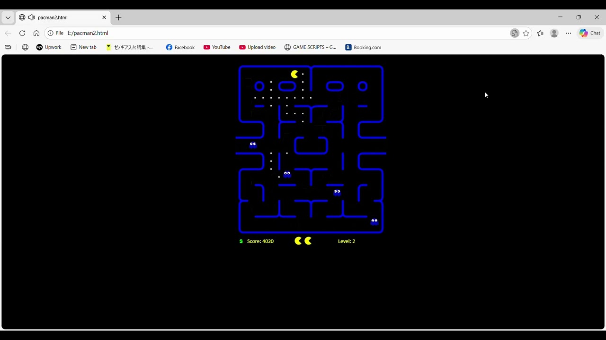
Task: Click the yellow Pac-Man character in the maze
Action: coord(294,74)
